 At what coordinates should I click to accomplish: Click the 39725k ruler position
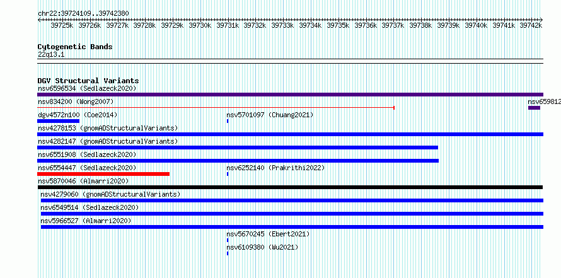62,25
